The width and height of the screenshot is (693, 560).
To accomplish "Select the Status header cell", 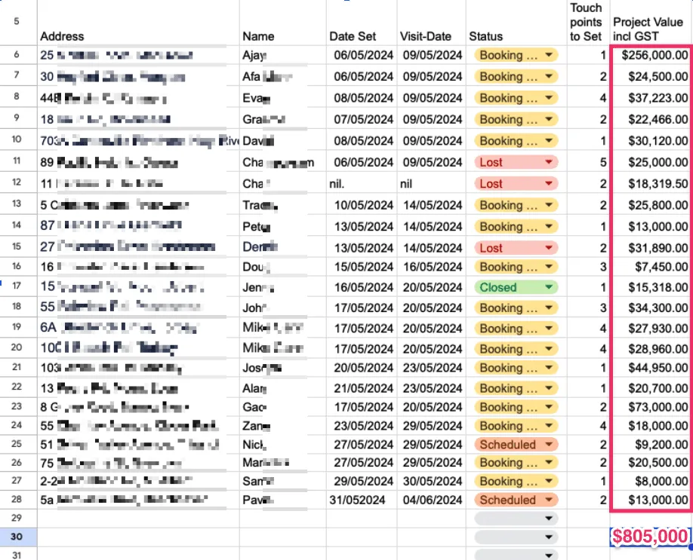I will [x=516, y=23].
